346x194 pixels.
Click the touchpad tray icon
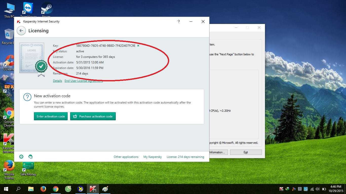300,189
